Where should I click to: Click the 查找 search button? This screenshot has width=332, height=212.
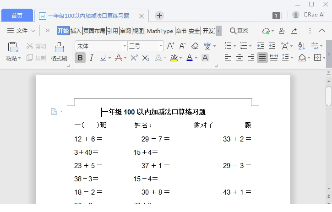[239, 31]
